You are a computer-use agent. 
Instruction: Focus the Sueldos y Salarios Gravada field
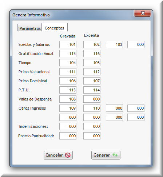click(x=68, y=44)
